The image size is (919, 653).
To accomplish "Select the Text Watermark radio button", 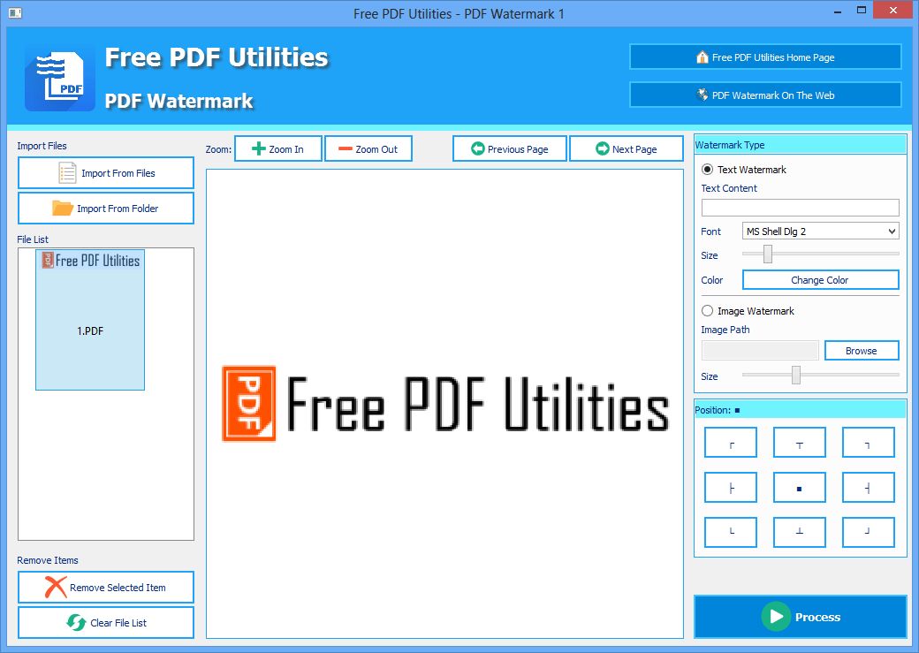I will point(706,170).
